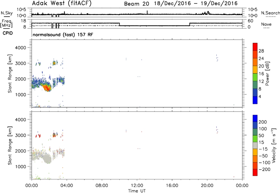Click the "16" tick on Power colorbar
The height and width of the screenshot is (193, 280).
261,74
